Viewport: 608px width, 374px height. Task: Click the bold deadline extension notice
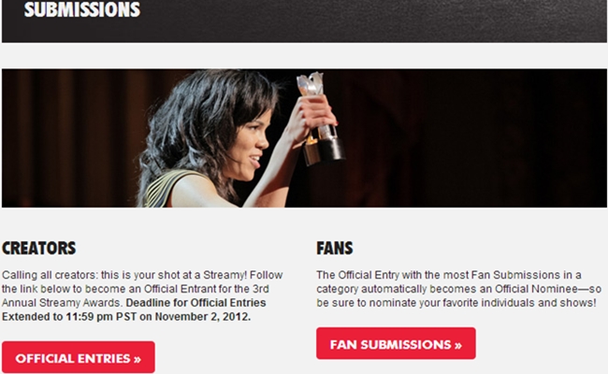click(134, 309)
